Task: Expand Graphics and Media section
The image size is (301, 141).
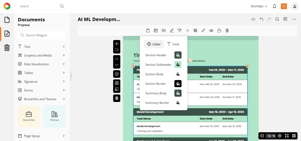Action: tap(41, 55)
